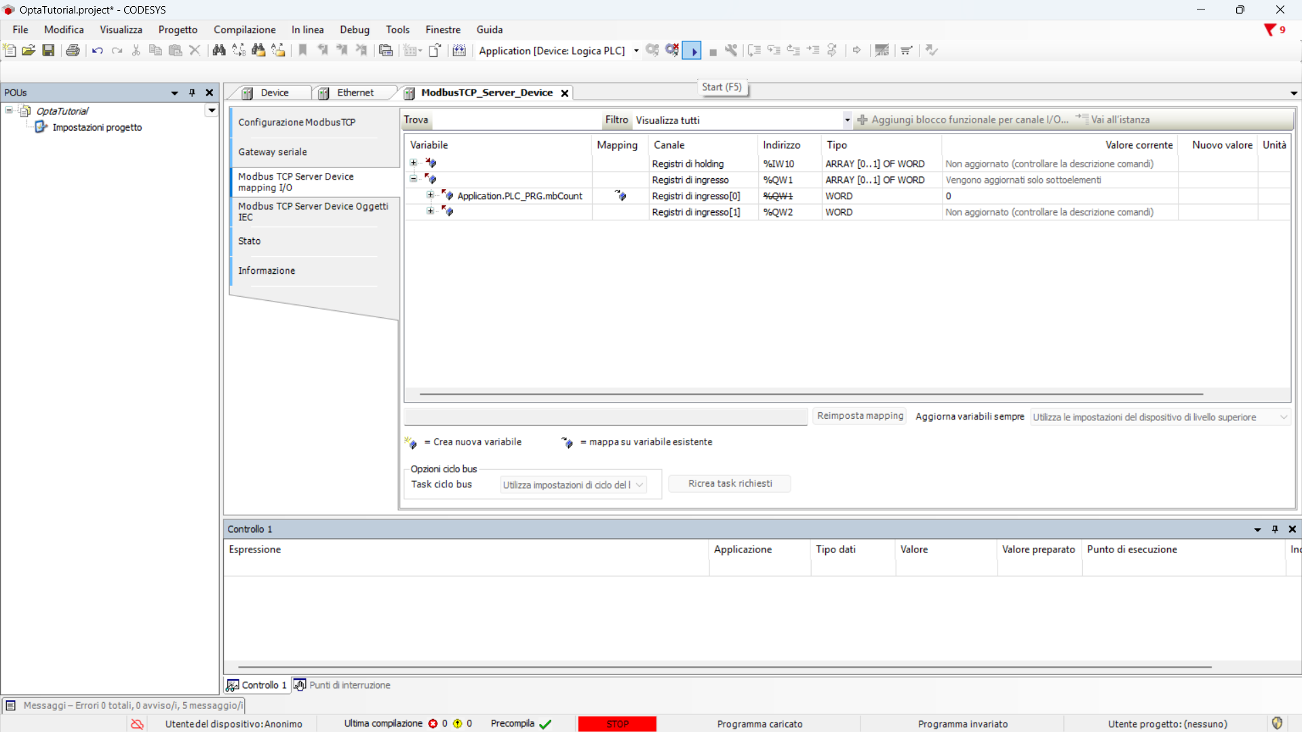Click the mapping table horizontal scrollbar
This screenshot has width=1302, height=732.
point(810,394)
